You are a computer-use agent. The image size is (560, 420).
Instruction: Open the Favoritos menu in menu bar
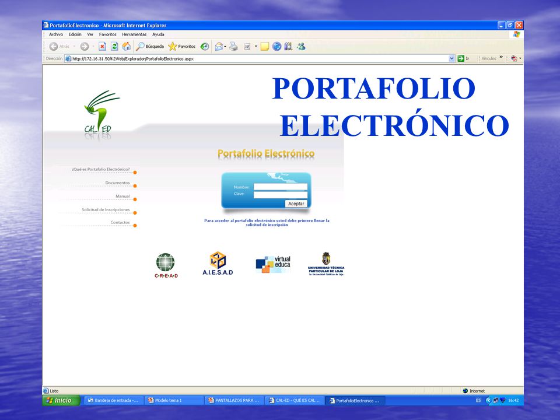click(108, 34)
